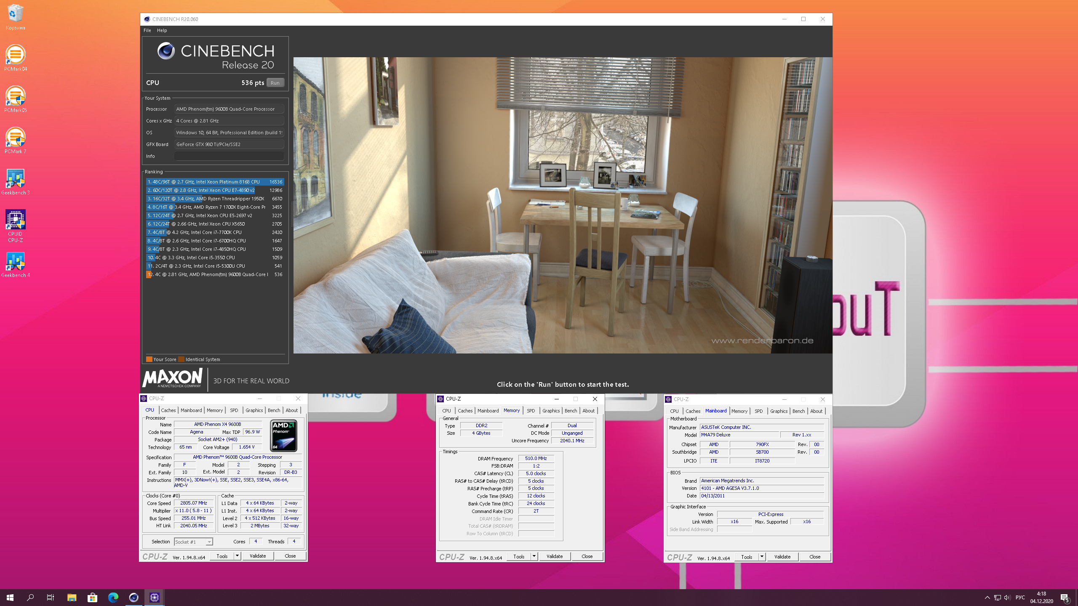Expand Tools dropdown arrow in left CPU-Z
Screen dimensions: 1078x606
click(237, 556)
